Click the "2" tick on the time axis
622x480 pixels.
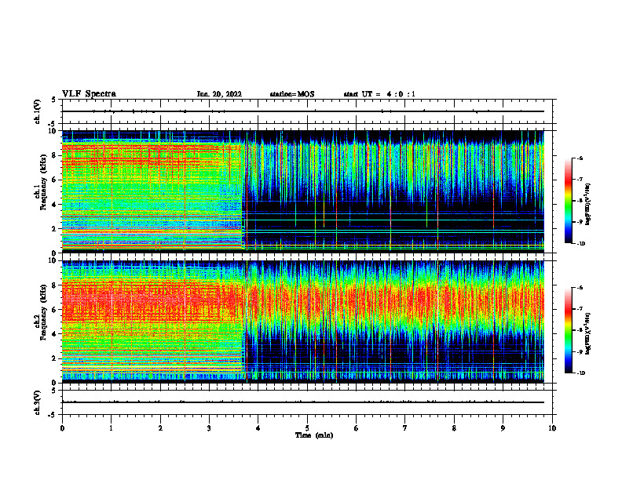coord(160,428)
